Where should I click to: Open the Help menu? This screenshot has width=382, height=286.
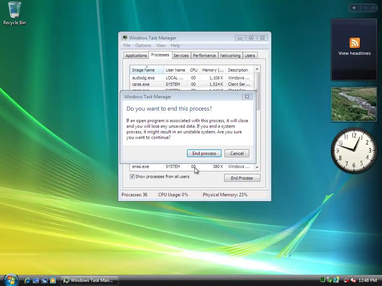[175, 45]
